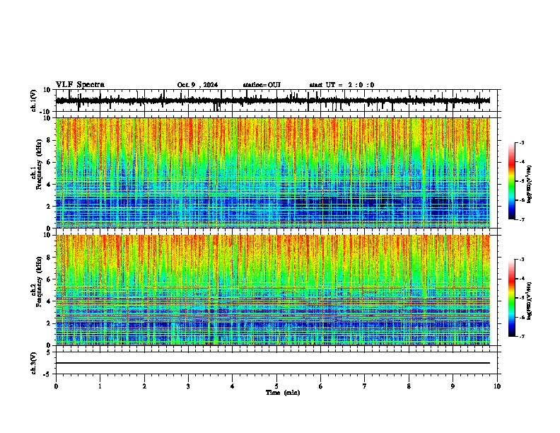
Task: Click time axis tick label '0'
Action: [56, 386]
